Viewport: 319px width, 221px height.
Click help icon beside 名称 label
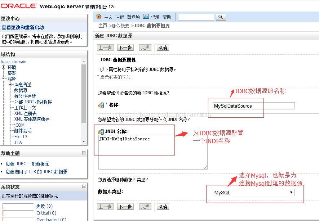tap(101, 105)
